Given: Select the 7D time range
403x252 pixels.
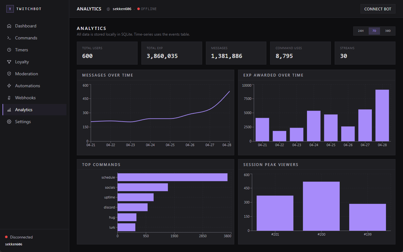Looking at the screenshot, I should click(x=374, y=31).
